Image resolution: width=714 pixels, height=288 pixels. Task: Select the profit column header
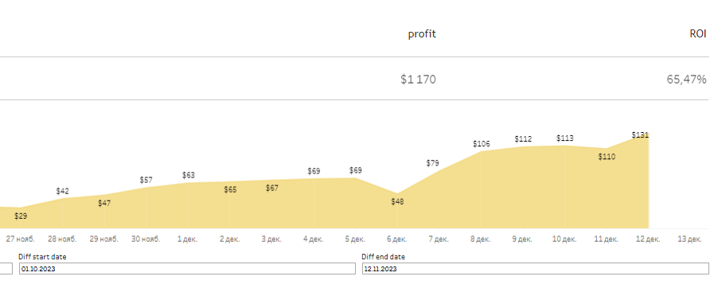tap(422, 34)
